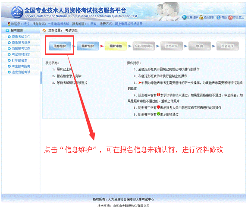Click the 信息维护 step button
The image size is (248, 207).
tap(60, 46)
